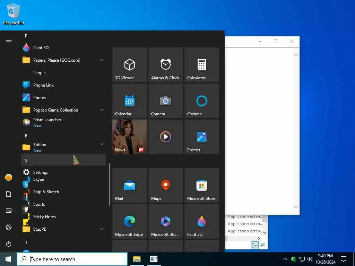355x266 pixels.
Task: Launch Prism Launcher from the app list
Action: point(63,122)
